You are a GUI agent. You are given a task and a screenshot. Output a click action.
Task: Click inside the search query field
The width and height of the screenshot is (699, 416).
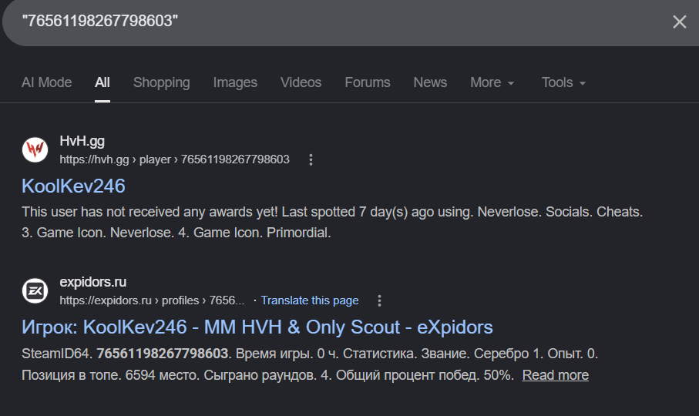tap(308, 22)
